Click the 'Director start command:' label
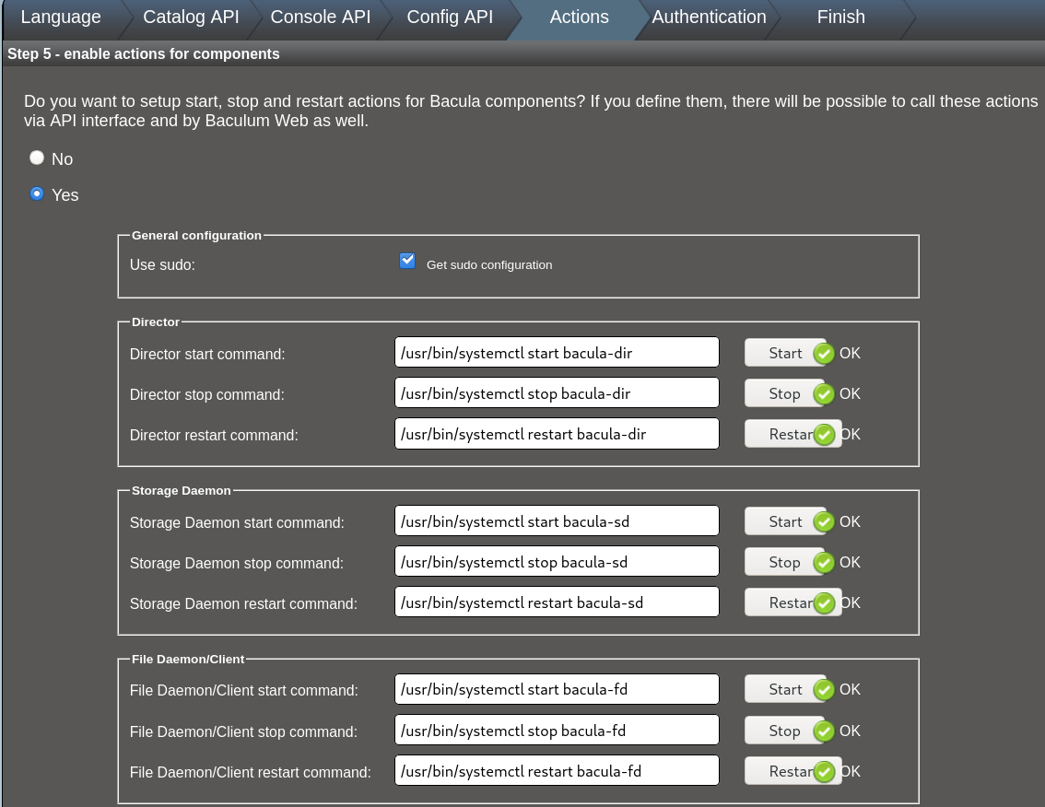Screen dimensions: 1045x807 coord(207,355)
